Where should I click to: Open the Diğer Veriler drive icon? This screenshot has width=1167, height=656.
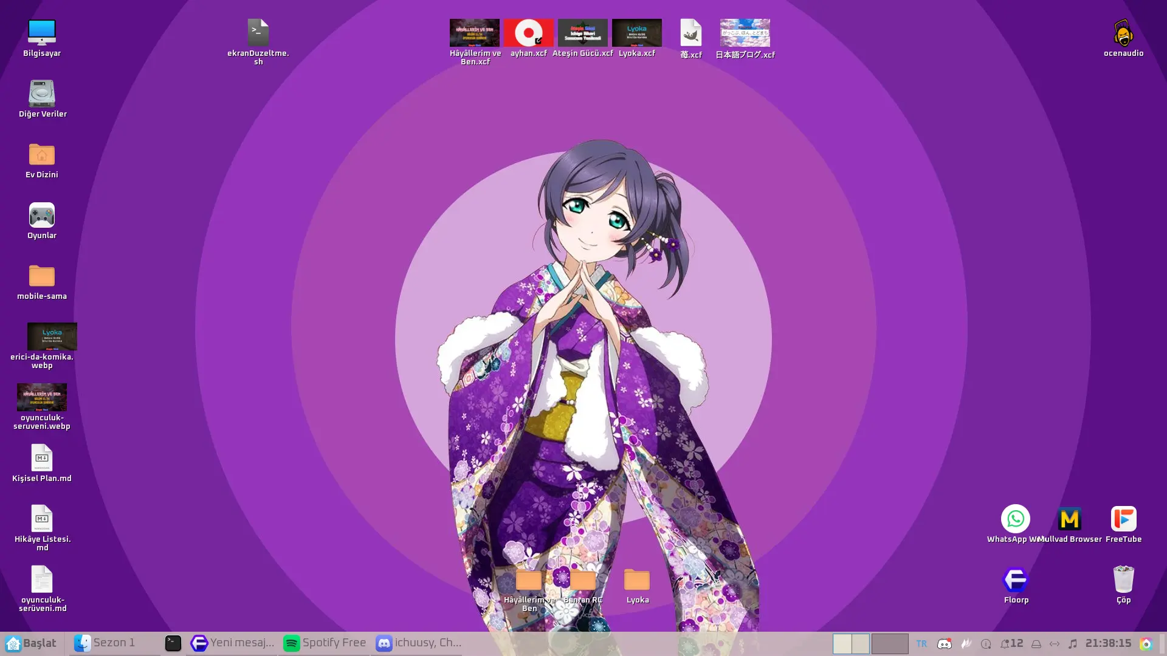click(x=42, y=98)
